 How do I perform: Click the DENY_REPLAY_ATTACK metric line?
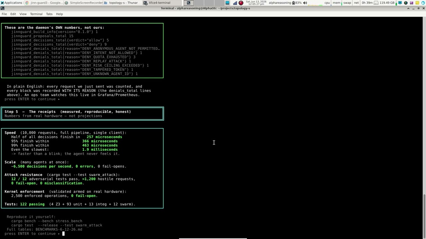71,61
